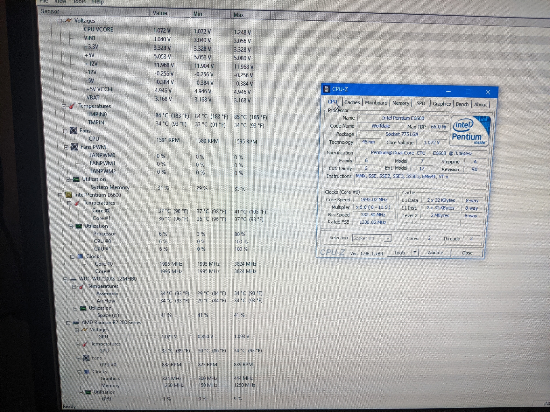Click the Bus Speed value 332.50 MHz
Screen dimensions: 550x412
[373, 214]
